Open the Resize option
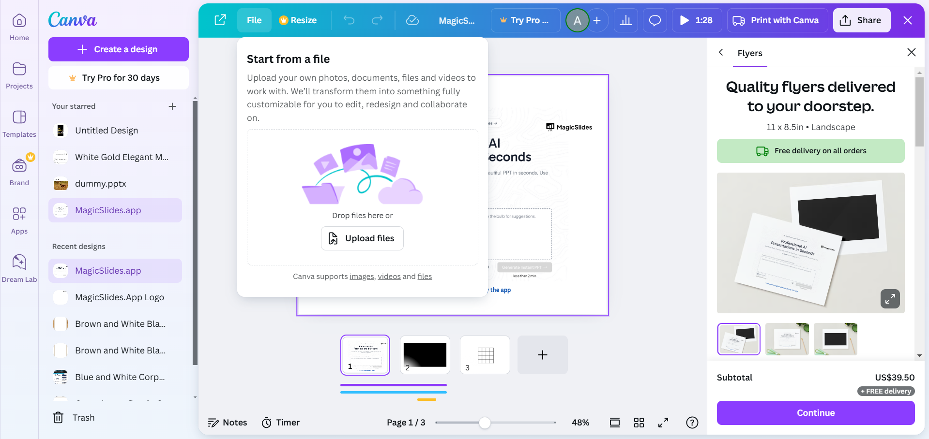This screenshot has height=439, width=929. pos(298,20)
